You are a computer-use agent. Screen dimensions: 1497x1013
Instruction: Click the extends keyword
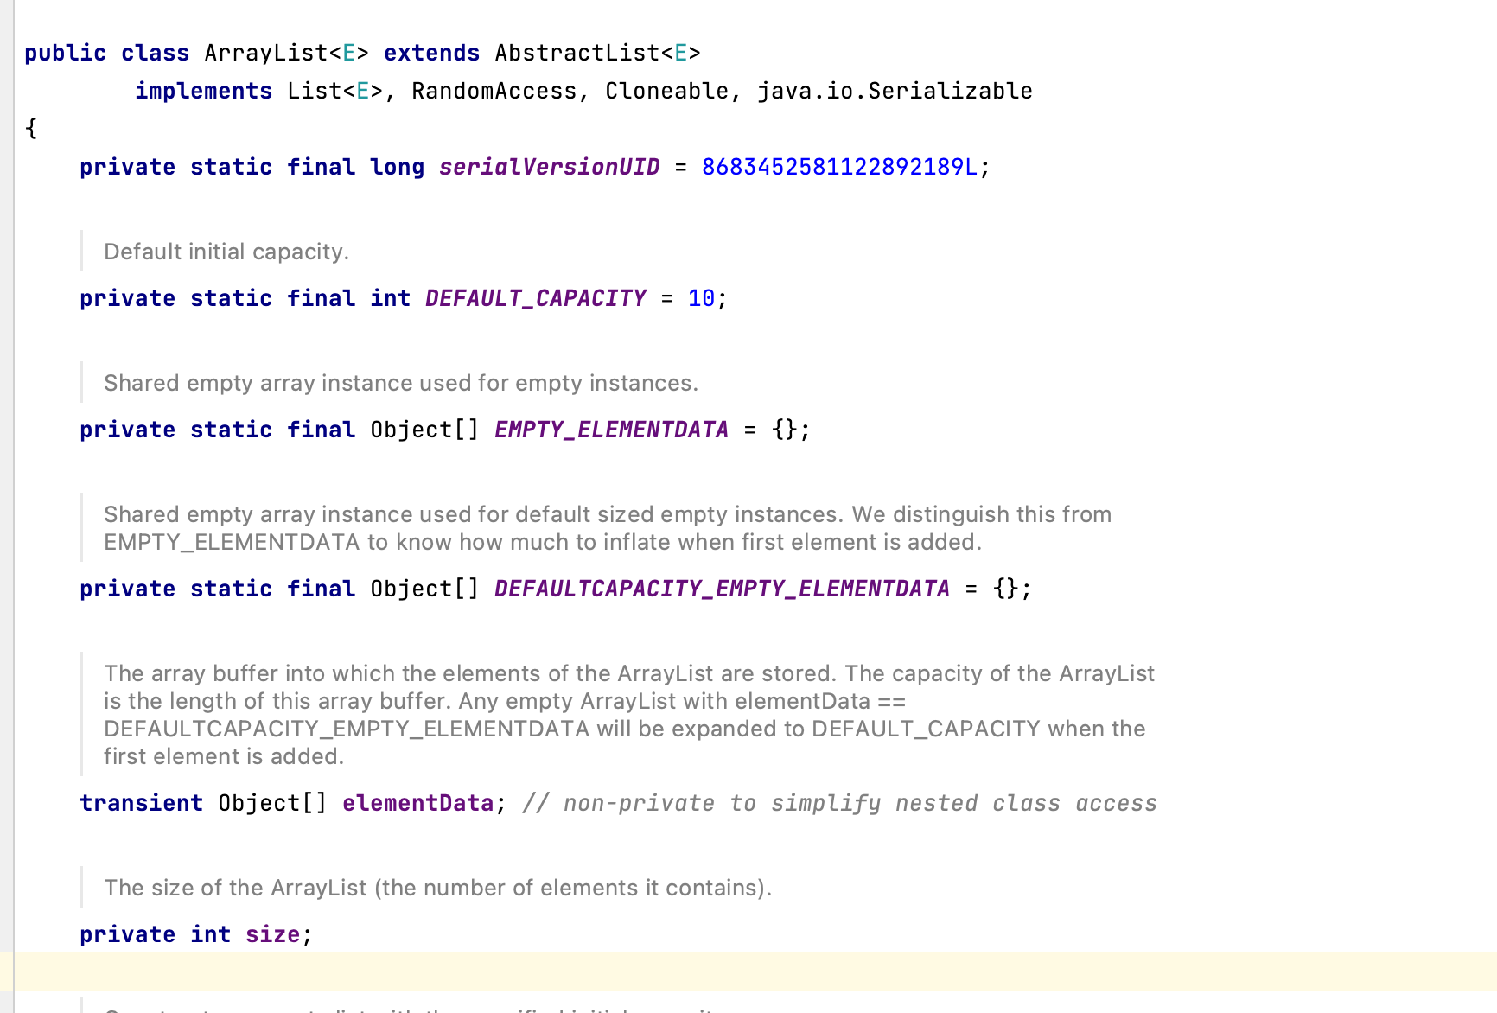(431, 53)
